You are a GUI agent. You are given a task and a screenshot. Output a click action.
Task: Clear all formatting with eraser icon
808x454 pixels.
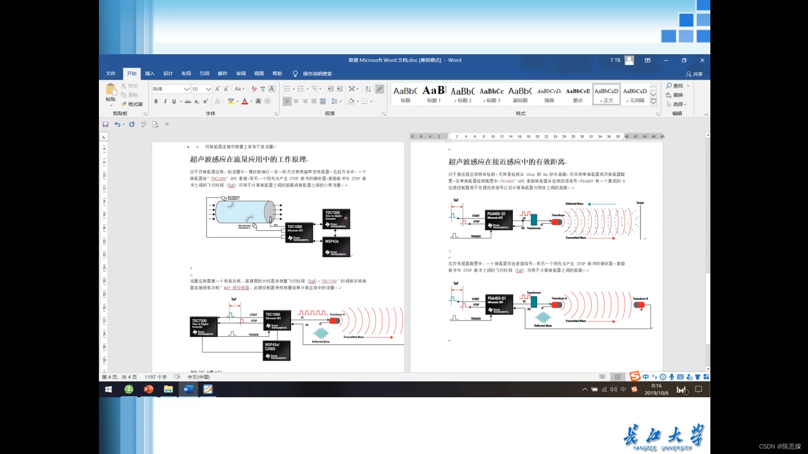pyautogui.click(x=254, y=89)
